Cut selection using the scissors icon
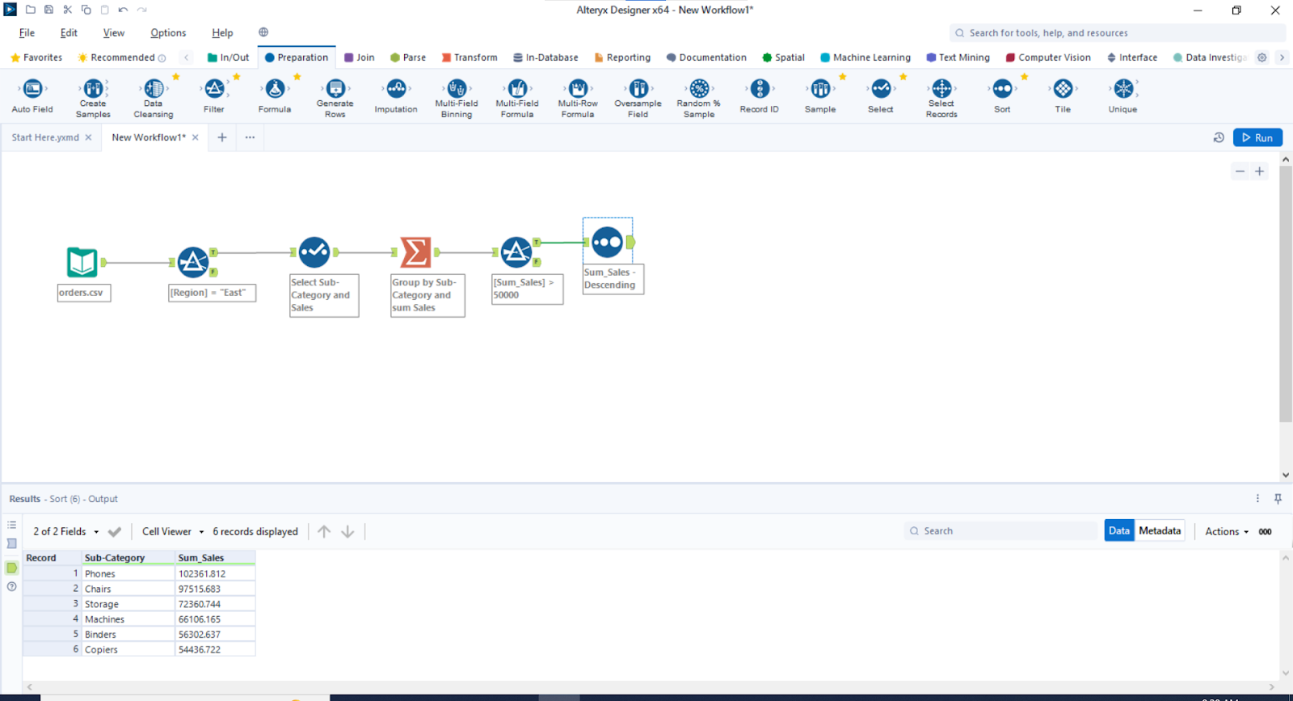 [67, 10]
